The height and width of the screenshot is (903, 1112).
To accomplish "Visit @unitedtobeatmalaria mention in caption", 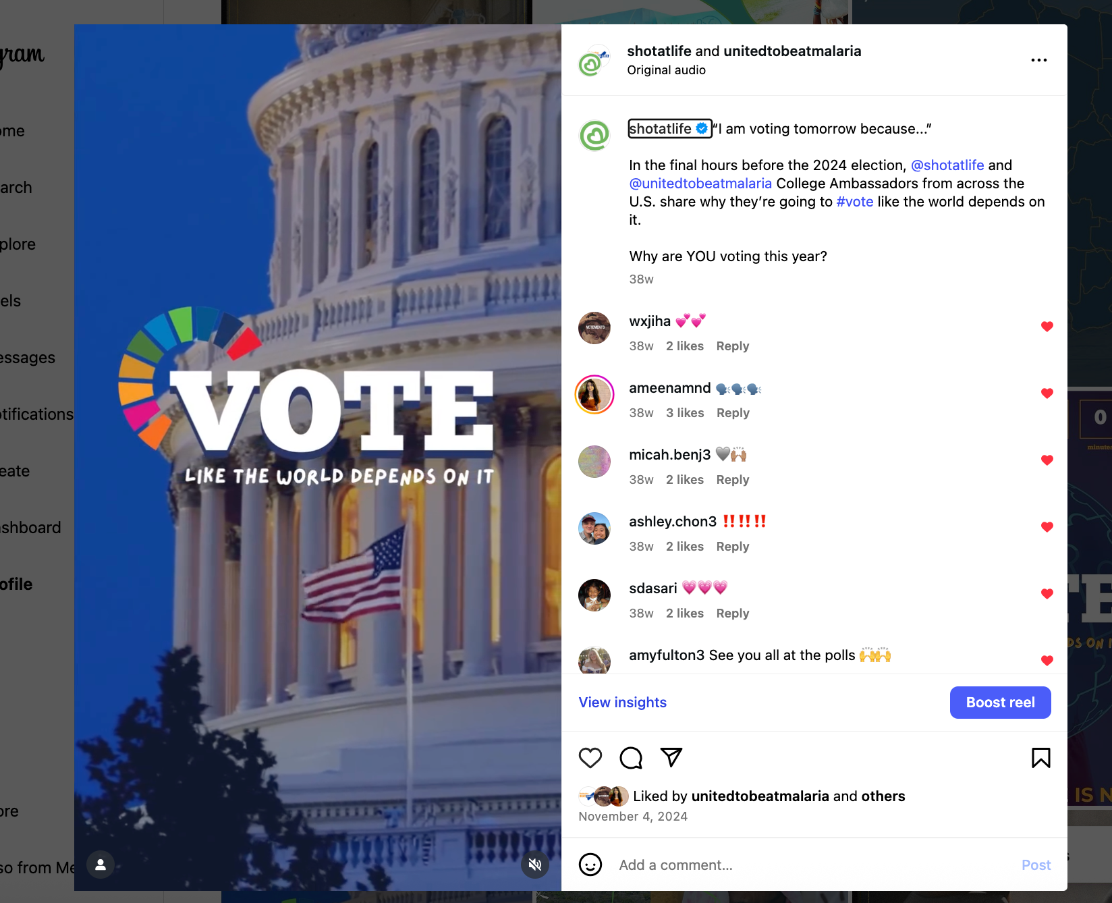I will point(700,184).
